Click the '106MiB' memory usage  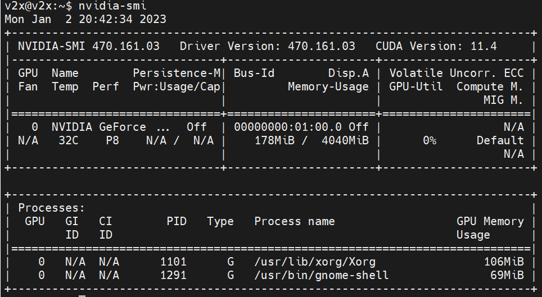[504, 262]
